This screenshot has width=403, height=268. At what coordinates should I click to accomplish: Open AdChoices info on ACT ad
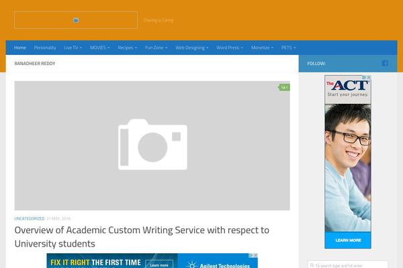pos(365,77)
